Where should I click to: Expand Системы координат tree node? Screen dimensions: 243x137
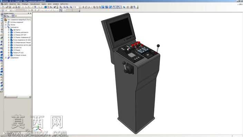(x=6, y=22)
